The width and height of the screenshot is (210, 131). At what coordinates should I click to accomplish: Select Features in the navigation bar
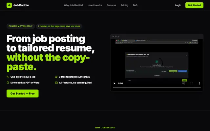(111, 5)
